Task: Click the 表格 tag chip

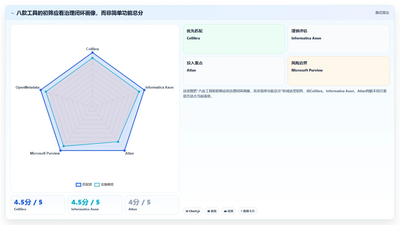Action: [x=212, y=211]
